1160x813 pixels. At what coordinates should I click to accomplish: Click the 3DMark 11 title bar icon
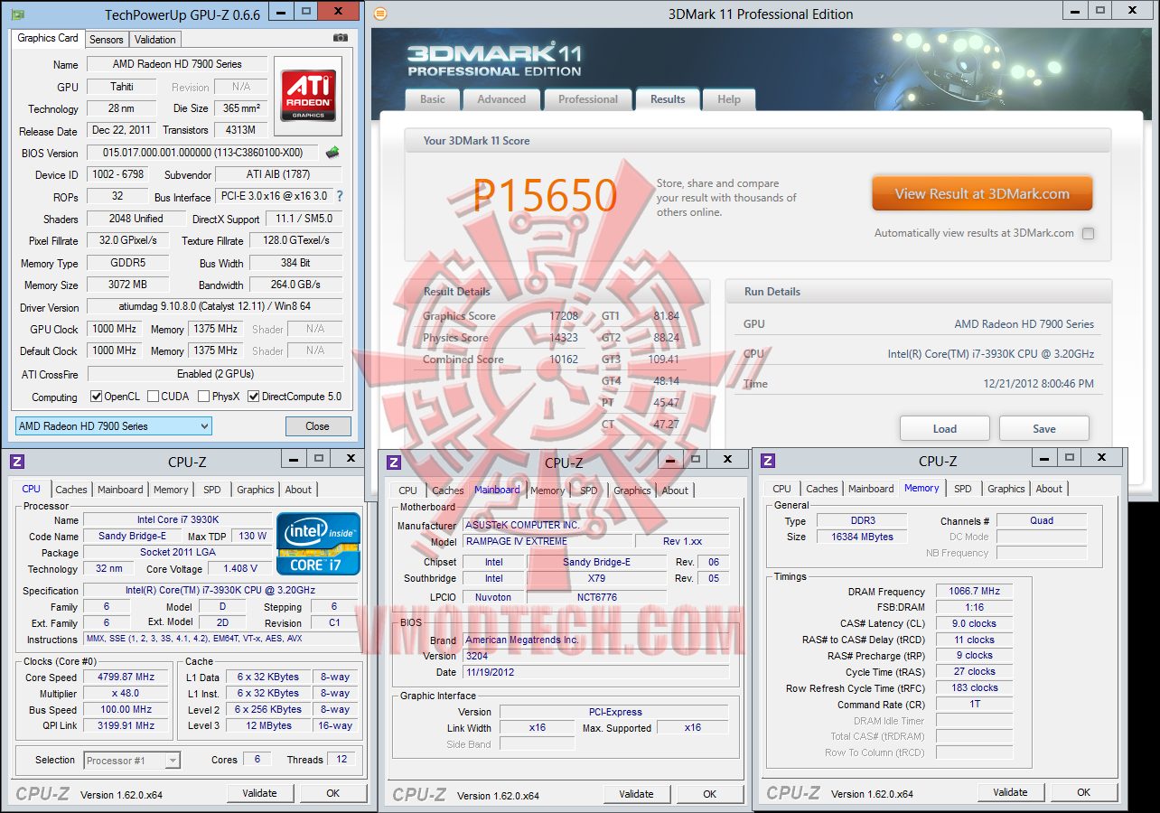tap(380, 14)
